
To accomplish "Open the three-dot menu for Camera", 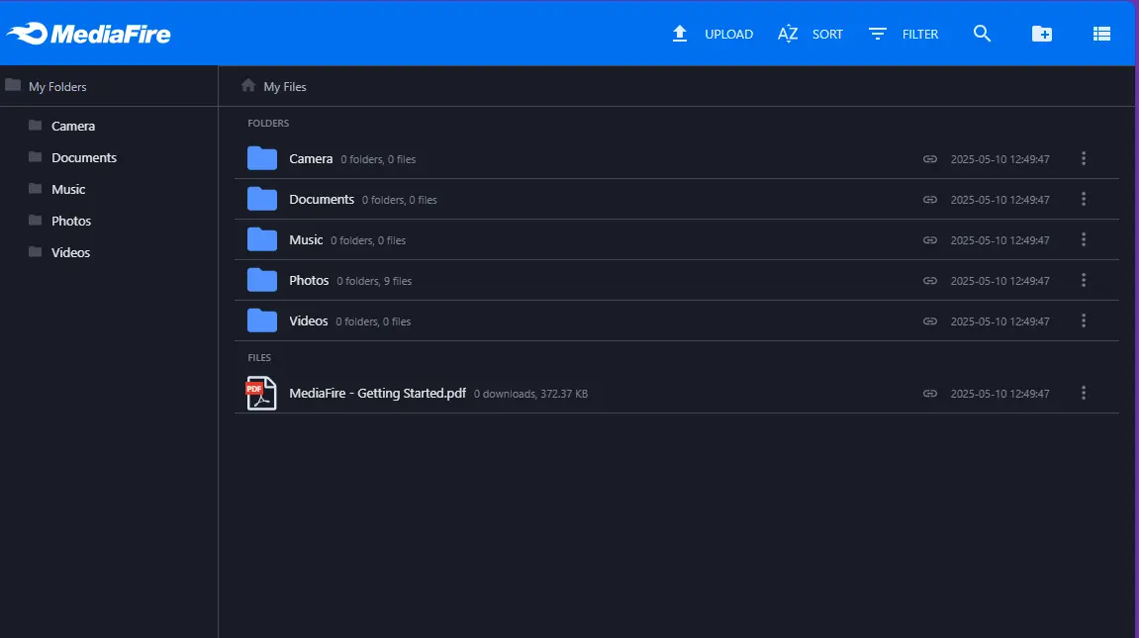I will point(1084,158).
